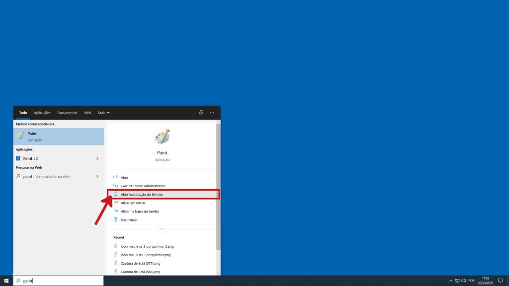The image size is (509, 286).
Task: Click Abrir to open Paint
Action: 124,178
